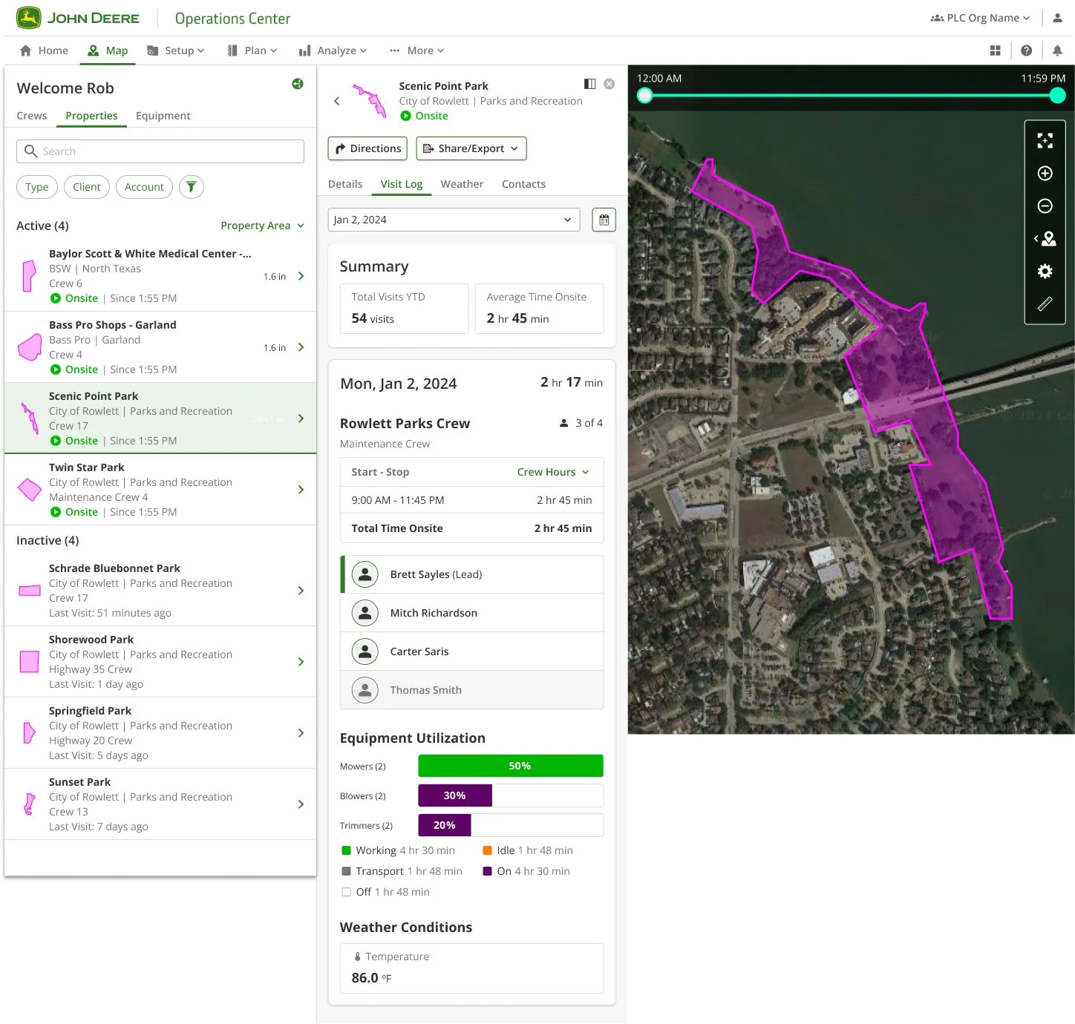Toggle the Idle legend item
Image resolution: width=1075 pixels, height=1024 pixels.
(528, 850)
